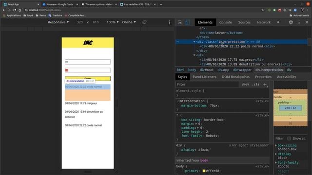The height and width of the screenshot is (175, 312).
Task: Click the viewport width field 320
Action: pyautogui.click(x=79, y=22)
